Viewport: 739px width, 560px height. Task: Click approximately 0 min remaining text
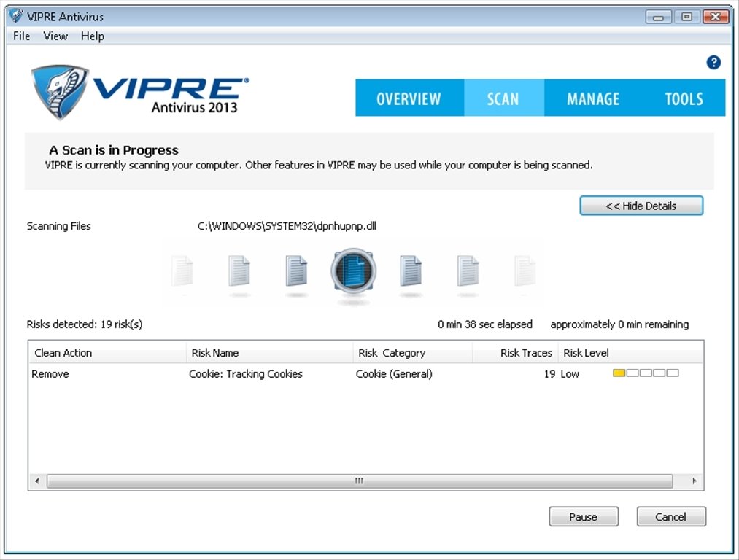pyautogui.click(x=619, y=324)
